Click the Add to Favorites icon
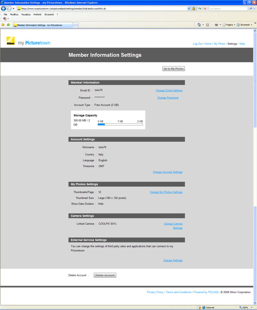The height and width of the screenshot is (310, 257). point(8,25)
